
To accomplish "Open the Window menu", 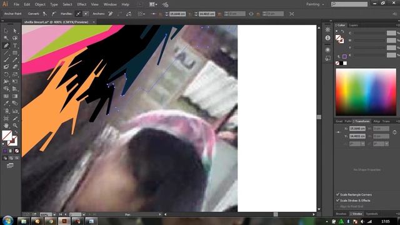I will click(x=110, y=4).
